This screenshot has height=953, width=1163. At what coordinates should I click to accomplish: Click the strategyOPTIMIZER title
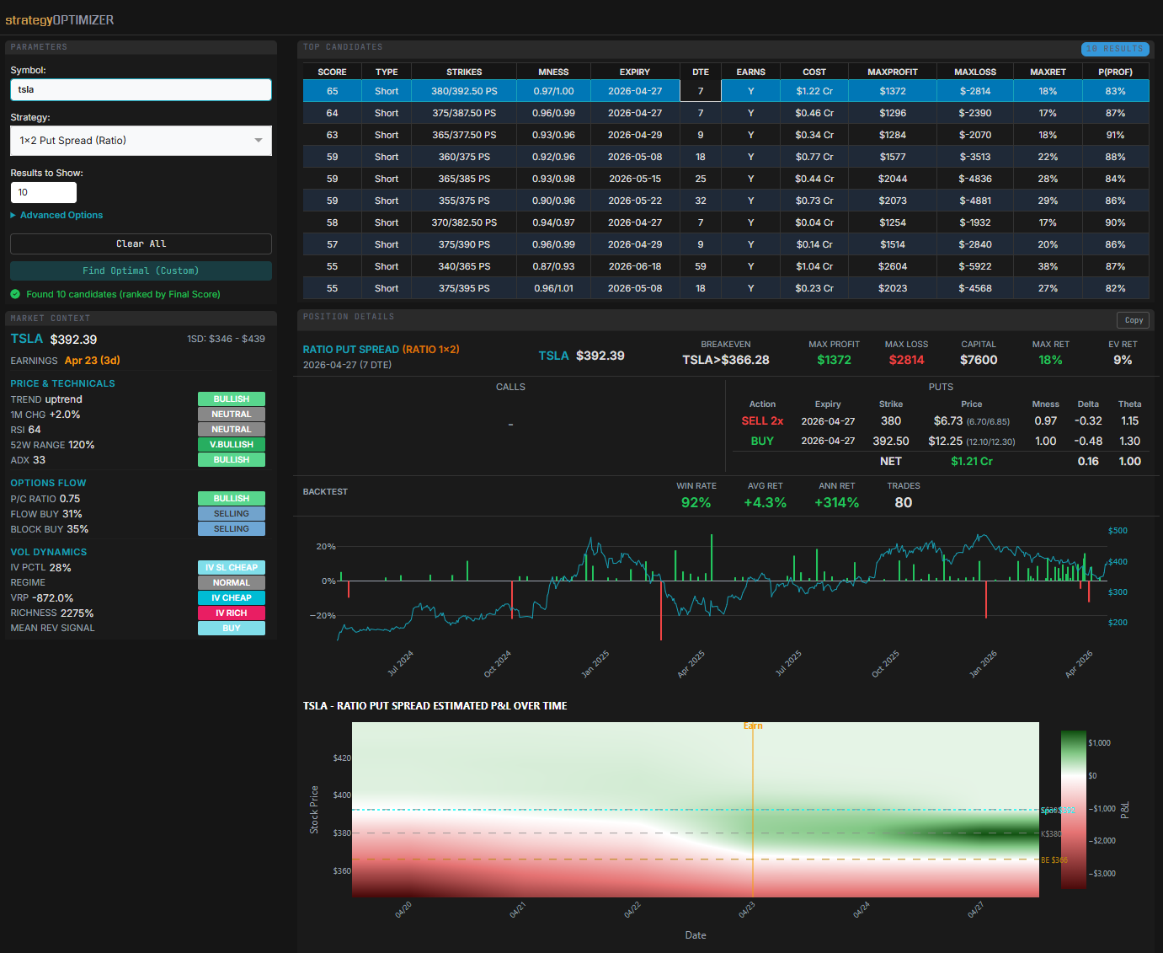pos(60,19)
